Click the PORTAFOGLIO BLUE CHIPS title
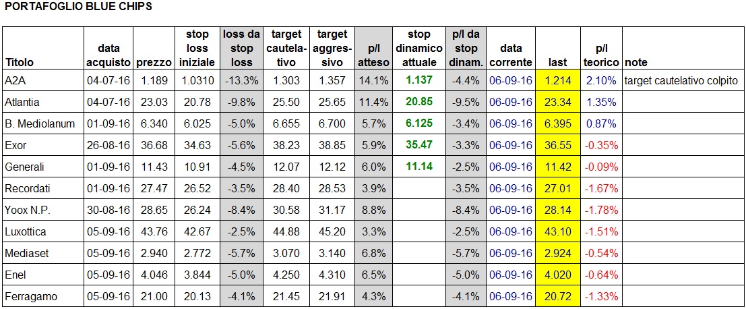 (77, 8)
